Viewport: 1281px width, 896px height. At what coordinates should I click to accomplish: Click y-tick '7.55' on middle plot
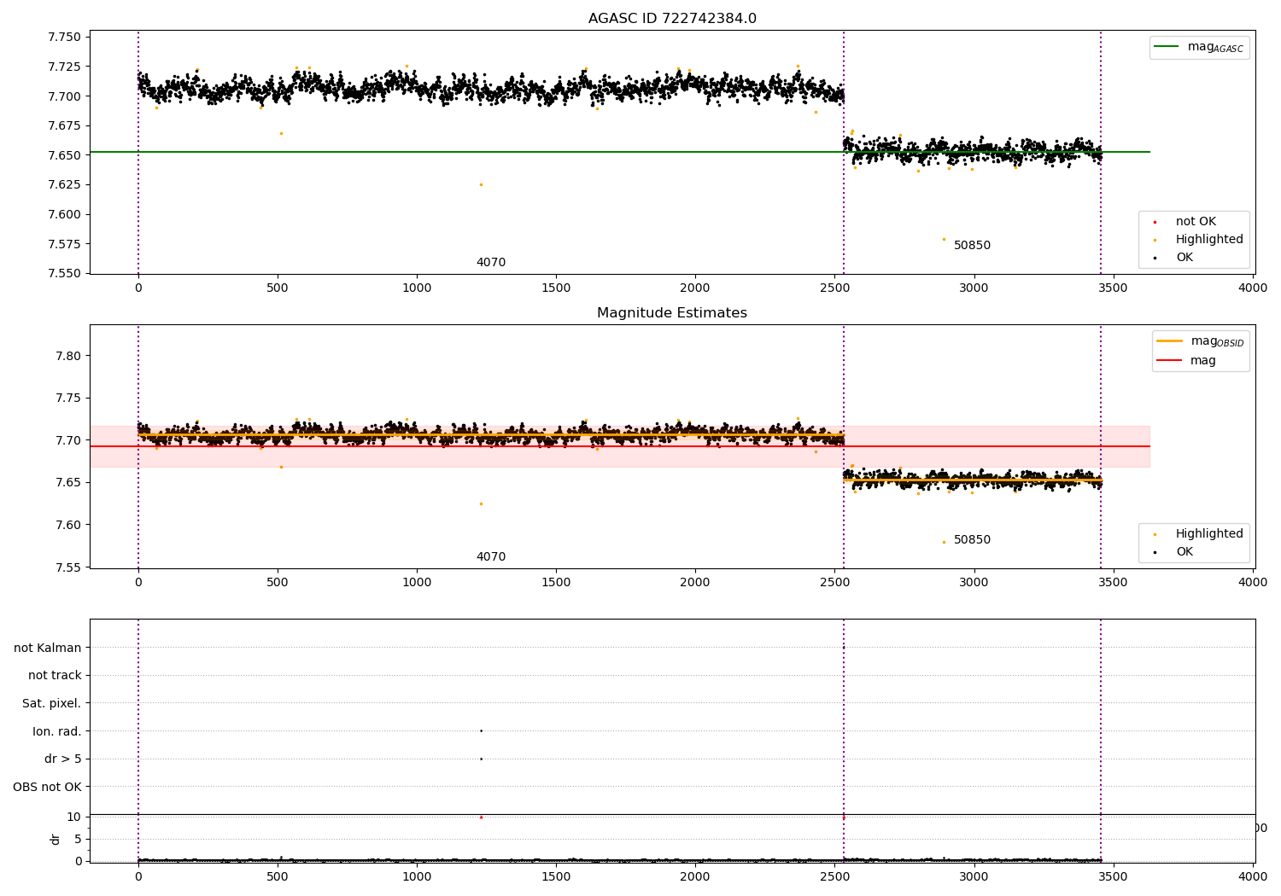(67, 567)
